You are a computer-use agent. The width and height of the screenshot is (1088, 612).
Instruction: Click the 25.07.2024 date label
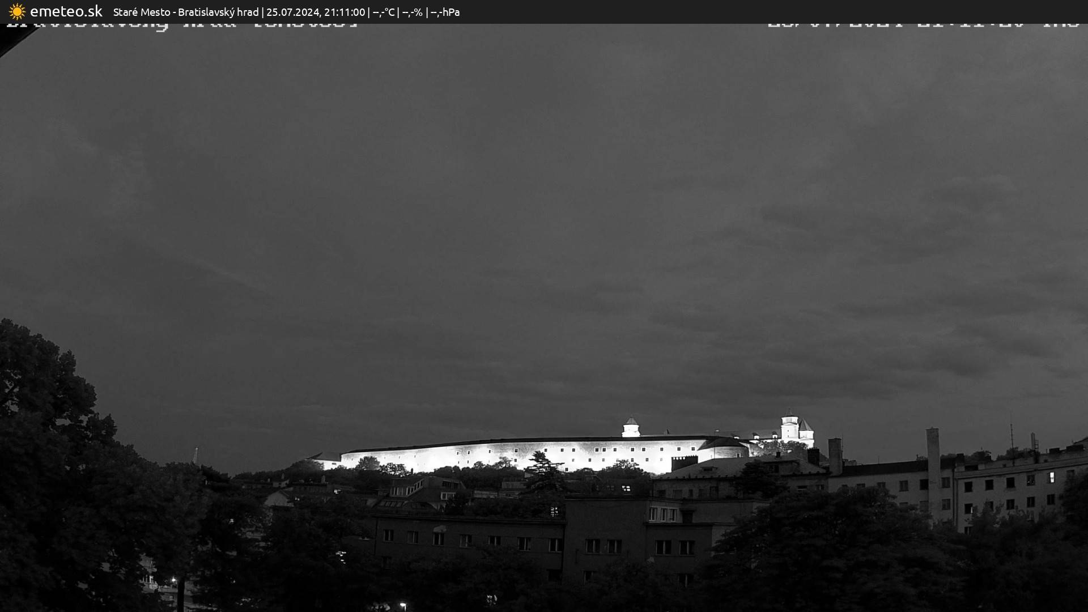tap(292, 12)
